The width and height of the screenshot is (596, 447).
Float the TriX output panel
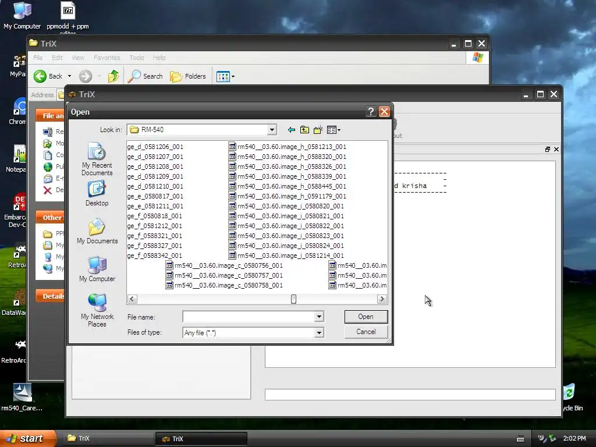tap(548, 150)
